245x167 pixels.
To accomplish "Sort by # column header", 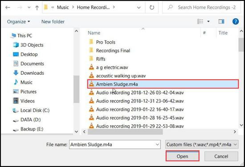I will click(204, 33).
